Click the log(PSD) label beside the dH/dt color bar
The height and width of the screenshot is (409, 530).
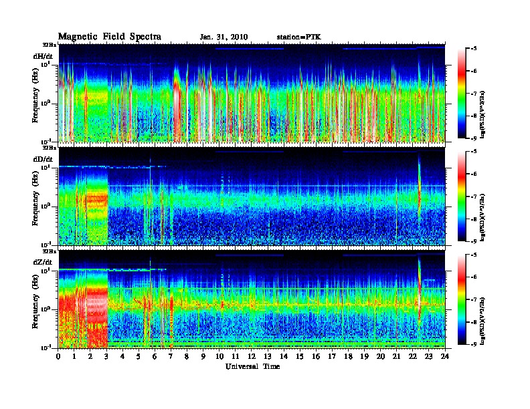[482, 115]
